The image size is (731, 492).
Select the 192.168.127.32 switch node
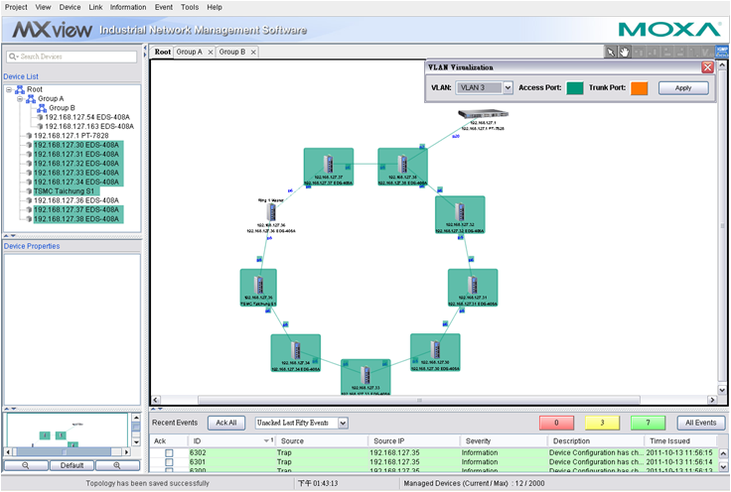point(460,214)
